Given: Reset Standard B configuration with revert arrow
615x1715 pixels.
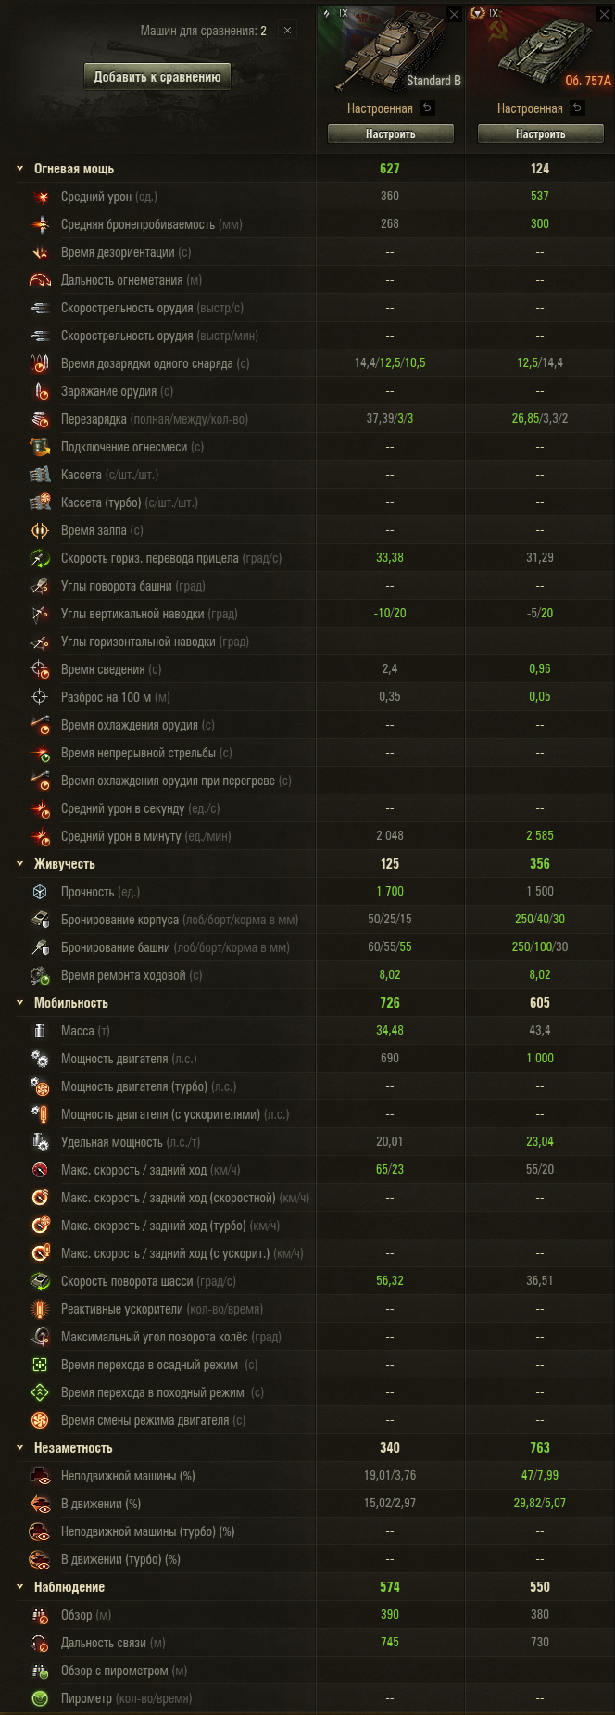Looking at the screenshot, I should click(427, 108).
